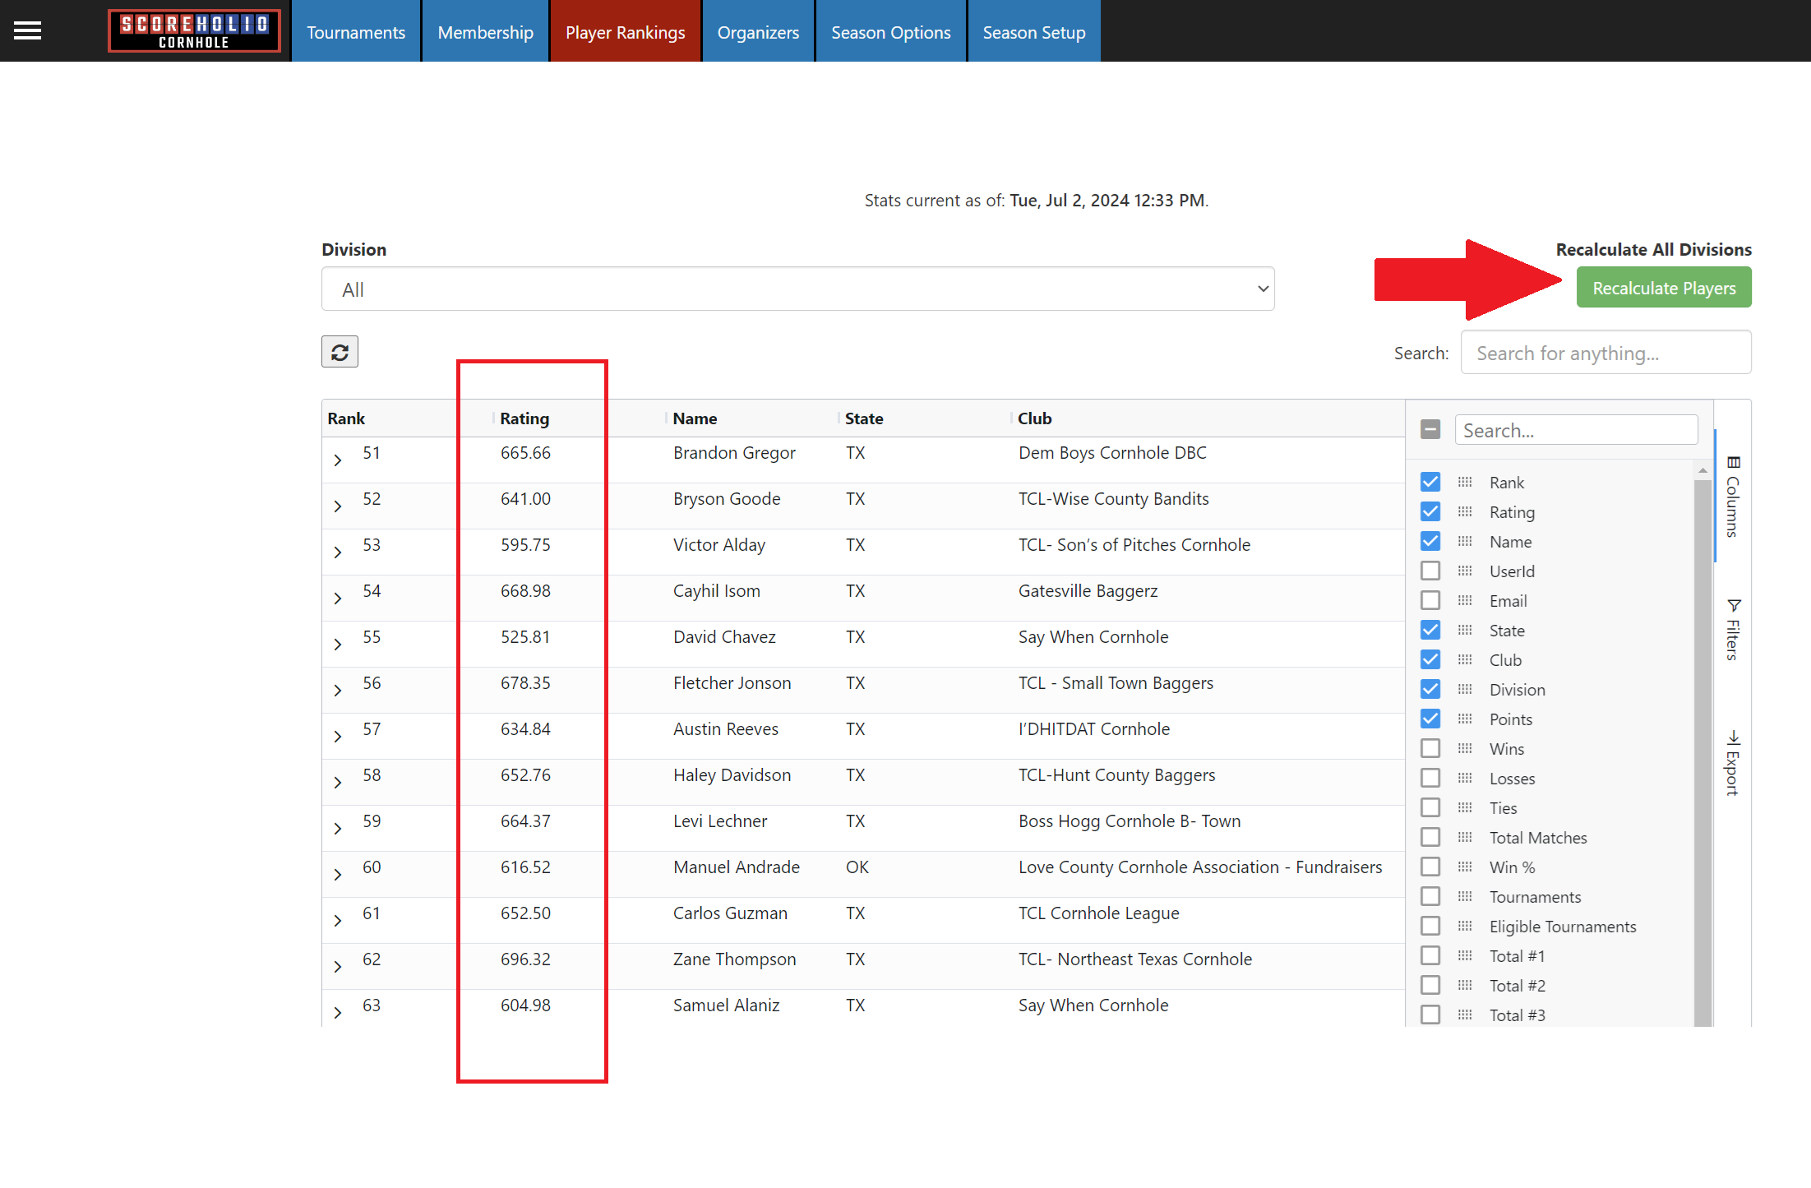Enable the UserId column checkbox
Viewport: 1811px width, 1188px height.
pyautogui.click(x=1430, y=571)
